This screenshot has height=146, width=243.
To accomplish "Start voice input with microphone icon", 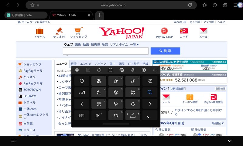I will click(133, 70).
